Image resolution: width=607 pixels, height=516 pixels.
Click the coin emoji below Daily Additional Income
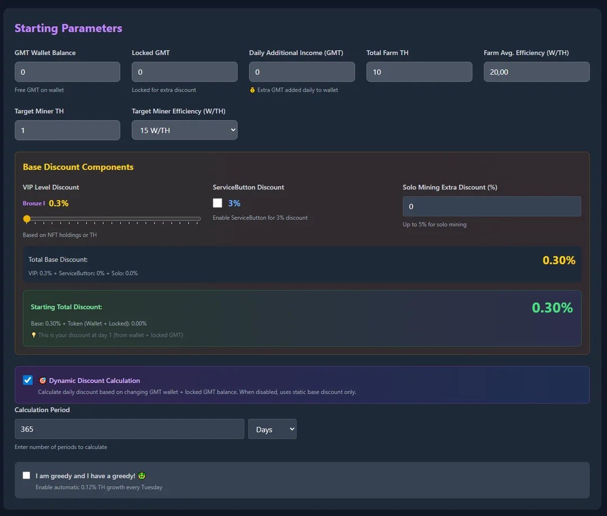(252, 90)
